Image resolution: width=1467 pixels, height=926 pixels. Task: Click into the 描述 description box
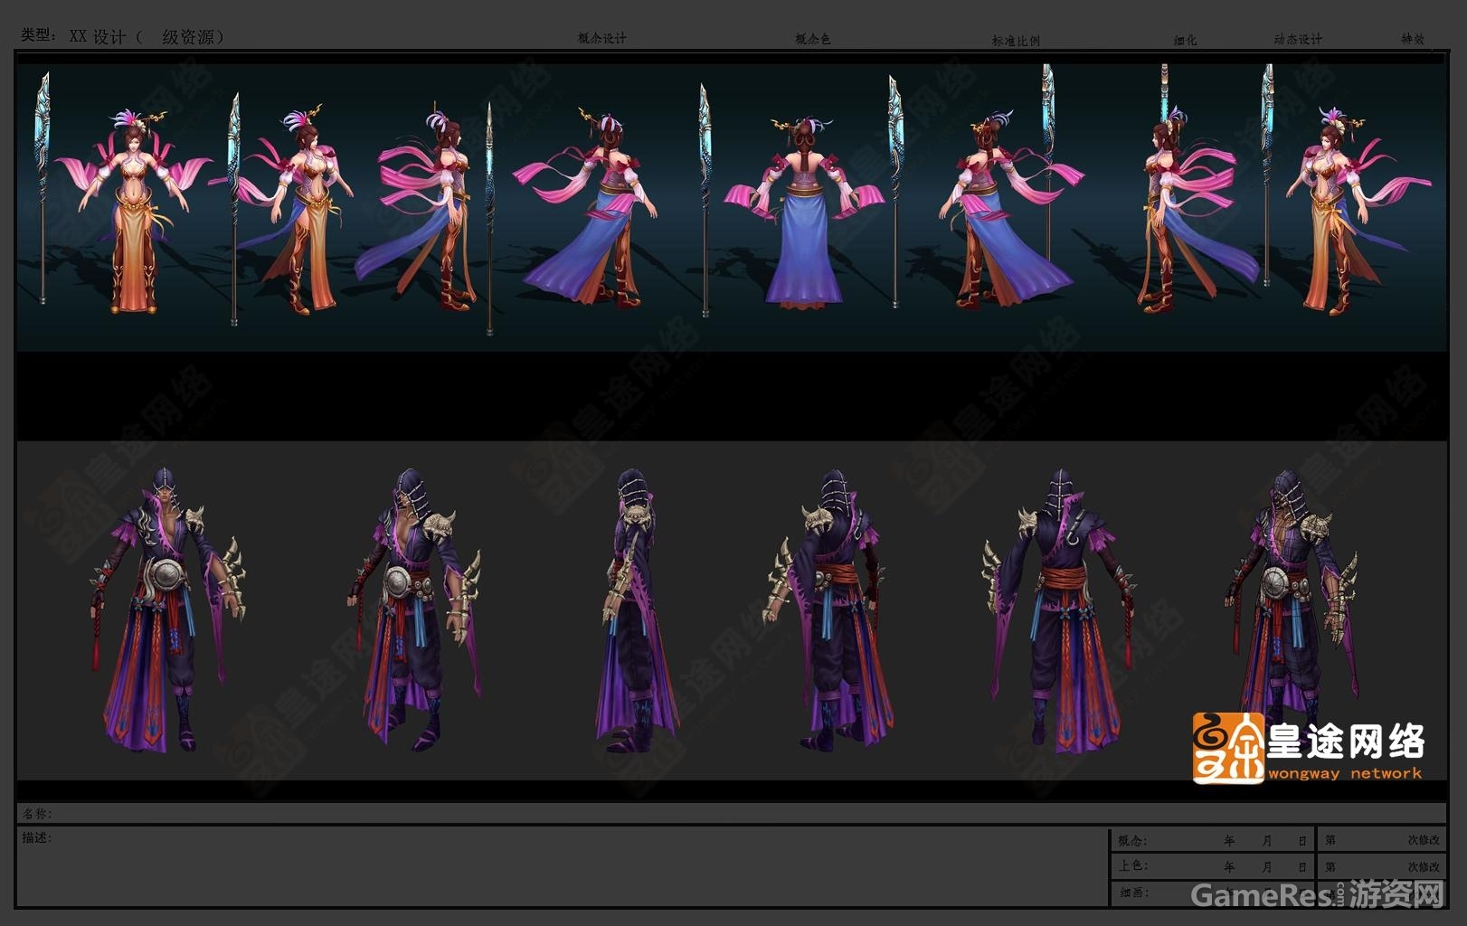[563, 865]
